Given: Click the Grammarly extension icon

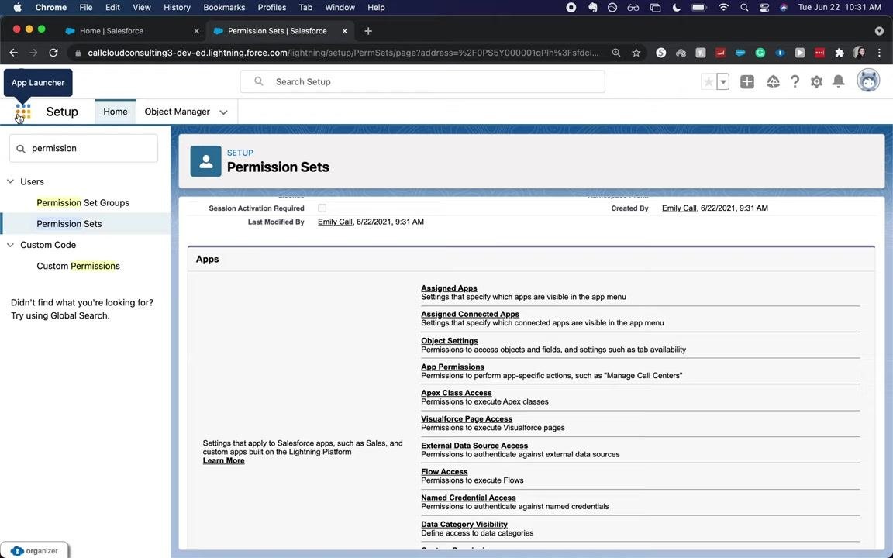Looking at the screenshot, I should point(760,53).
